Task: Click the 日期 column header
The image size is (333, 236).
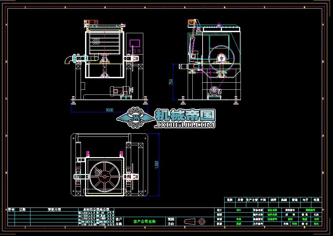Action: (x=22, y=210)
